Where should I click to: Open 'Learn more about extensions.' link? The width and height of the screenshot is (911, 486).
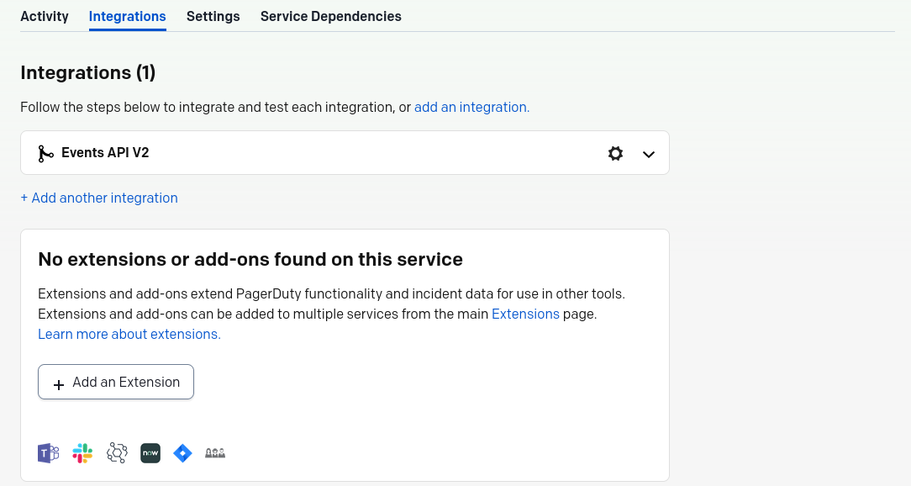pyautogui.click(x=129, y=335)
